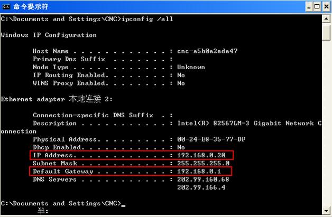
Task: Click the host name cnc-a5b0a2eda47
Action: point(207,51)
